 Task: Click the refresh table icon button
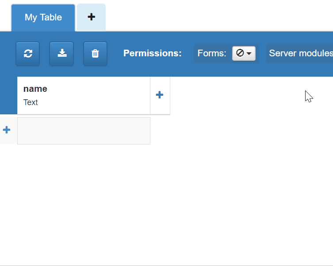pyautogui.click(x=28, y=54)
